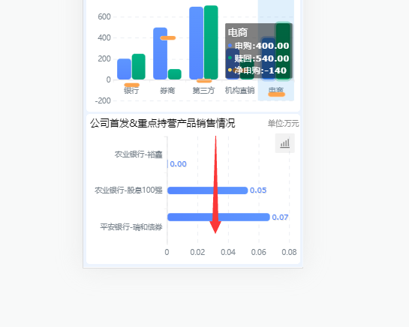This screenshot has width=409, height=327.
Task: Click the 平安银行-瑞和债券 horizontal bar
Action: (x=218, y=217)
